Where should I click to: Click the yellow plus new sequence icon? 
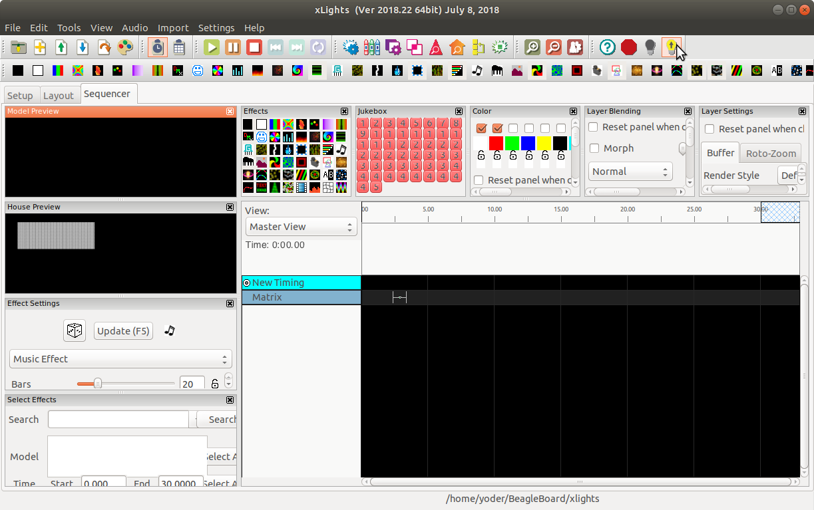pos(40,47)
